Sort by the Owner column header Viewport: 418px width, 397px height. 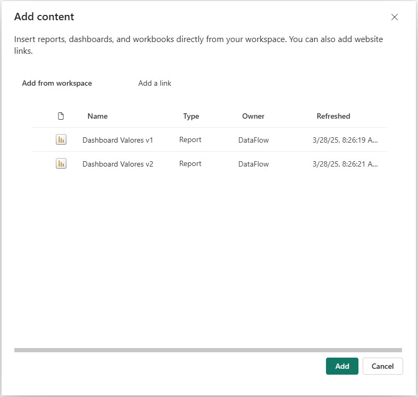click(x=253, y=116)
